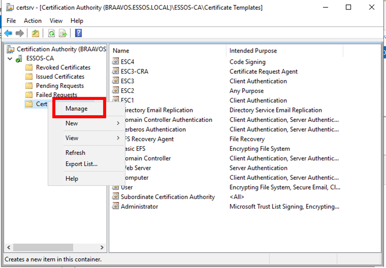Click the Back arrow toolbar icon
This screenshot has height=268, width=386.
[x=8, y=33]
